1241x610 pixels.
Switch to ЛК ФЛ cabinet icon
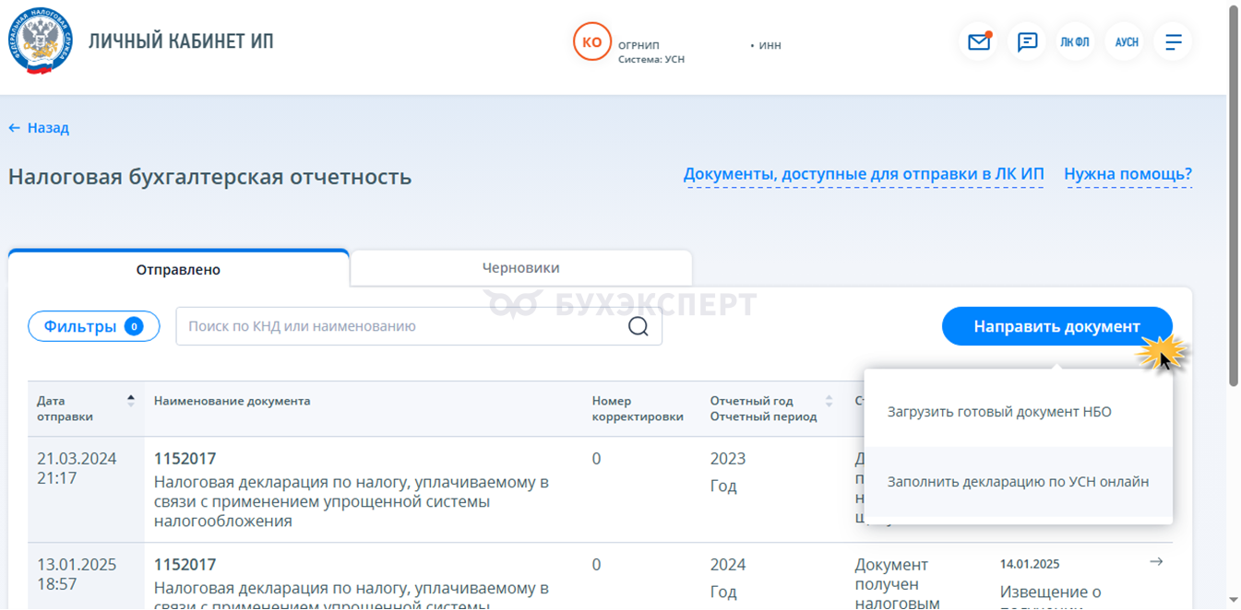(x=1075, y=42)
